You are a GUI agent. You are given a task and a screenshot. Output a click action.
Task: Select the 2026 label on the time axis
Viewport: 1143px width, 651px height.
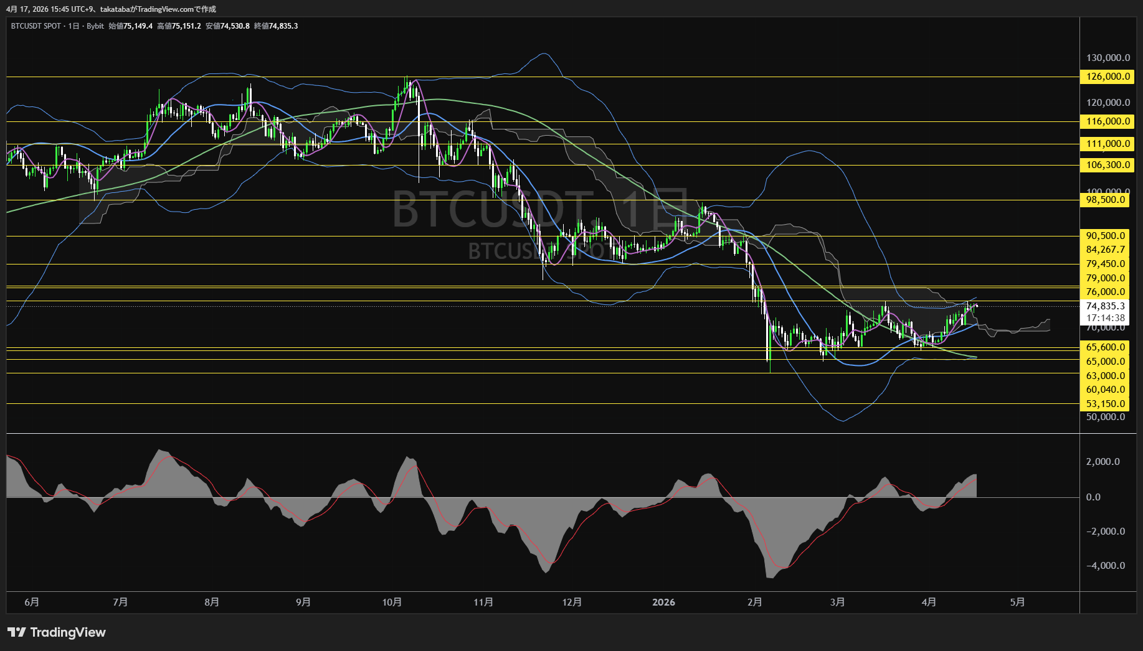[x=663, y=602]
